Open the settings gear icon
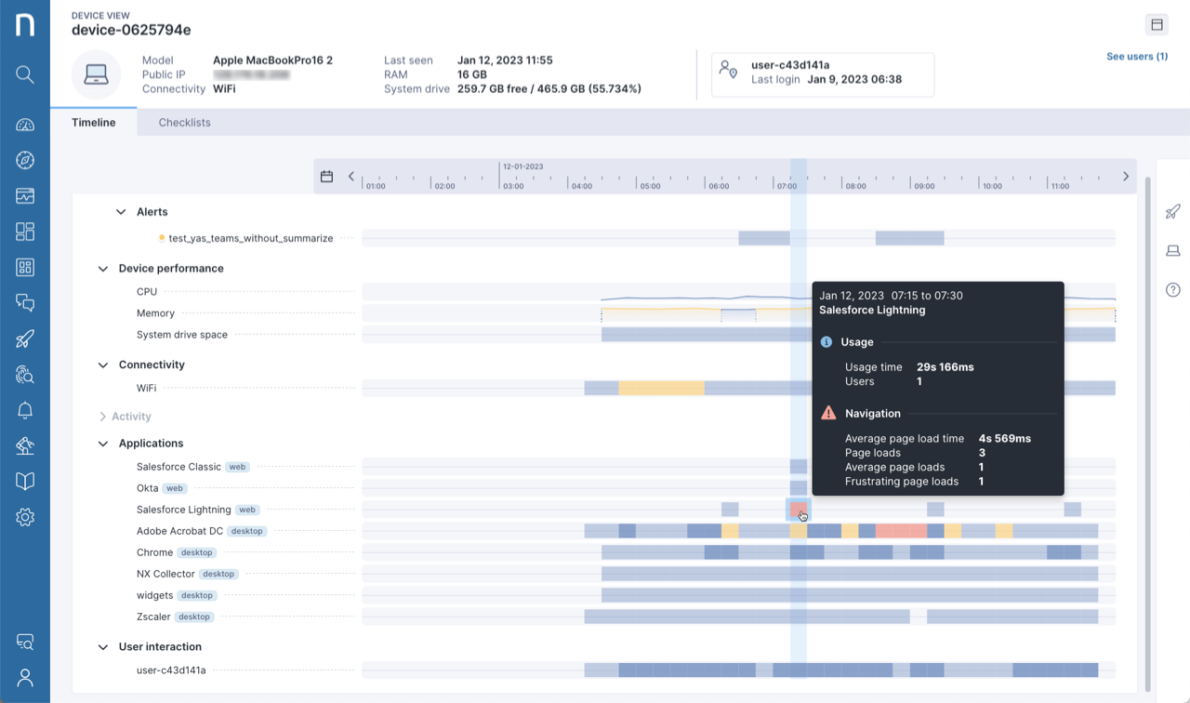This screenshot has width=1190, height=703. point(25,516)
